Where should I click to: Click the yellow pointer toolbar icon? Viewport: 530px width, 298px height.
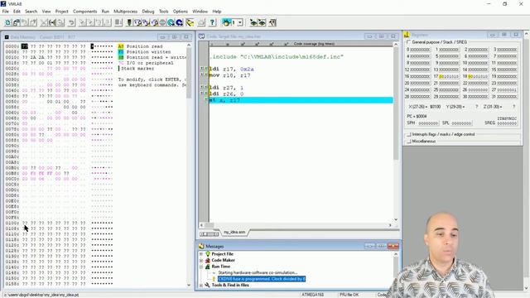click(x=190, y=22)
